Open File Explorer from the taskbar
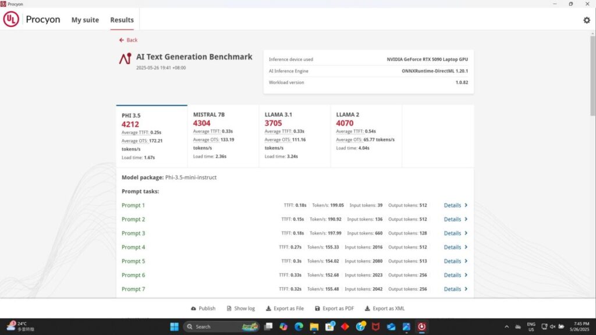 point(314,327)
